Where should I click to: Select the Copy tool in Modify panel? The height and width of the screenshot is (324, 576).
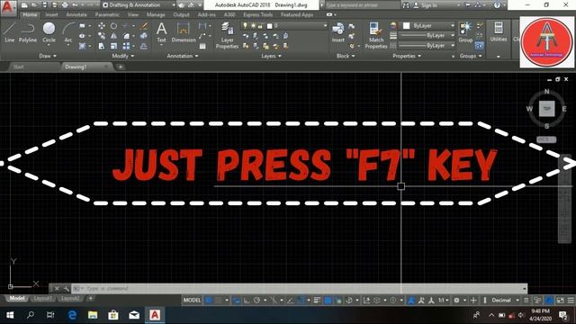[102, 36]
